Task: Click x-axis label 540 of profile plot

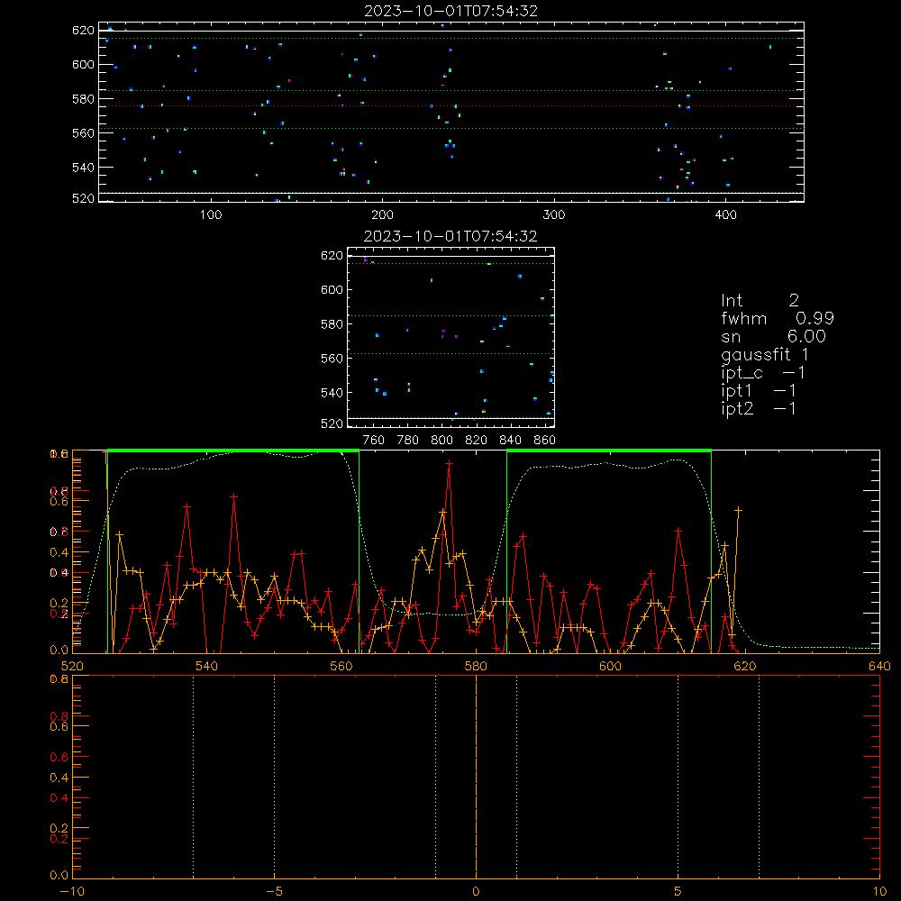Action: (206, 666)
